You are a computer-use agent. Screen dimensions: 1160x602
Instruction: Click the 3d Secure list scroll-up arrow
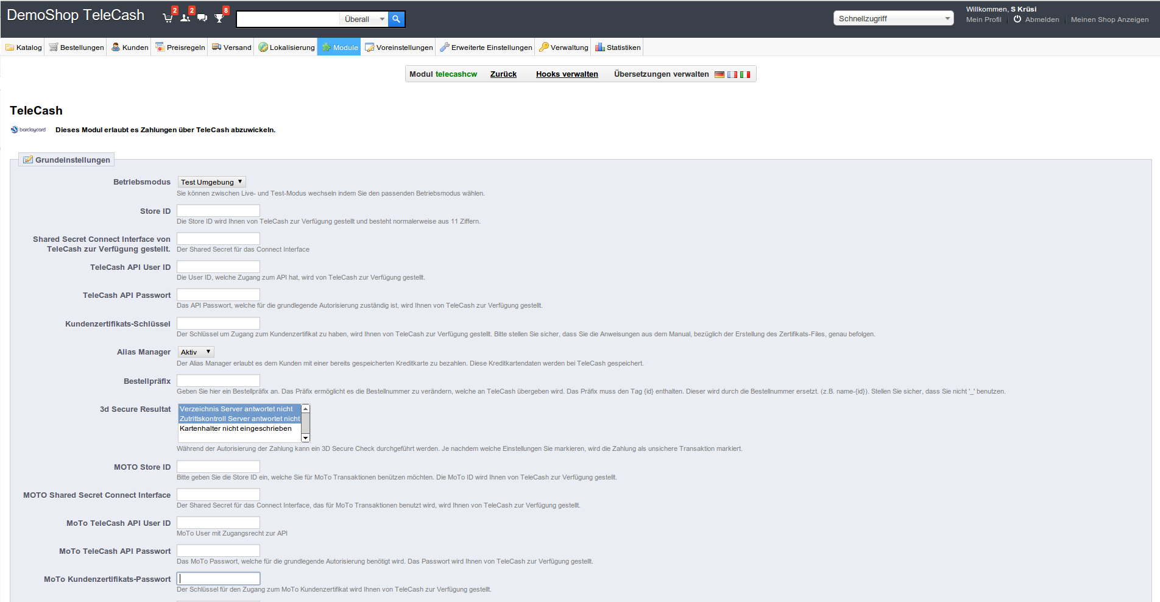[x=306, y=408]
